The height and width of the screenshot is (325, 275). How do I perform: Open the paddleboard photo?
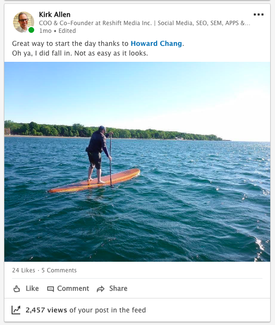coord(137,162)
